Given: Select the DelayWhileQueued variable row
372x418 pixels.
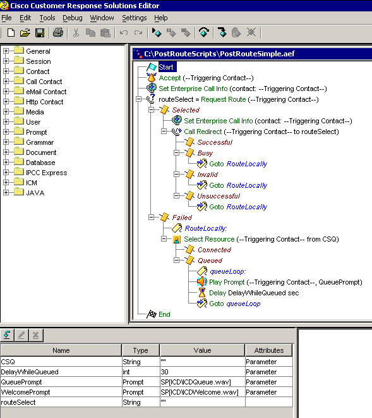Looking at the screenshot, I should (x=147, y=372).
